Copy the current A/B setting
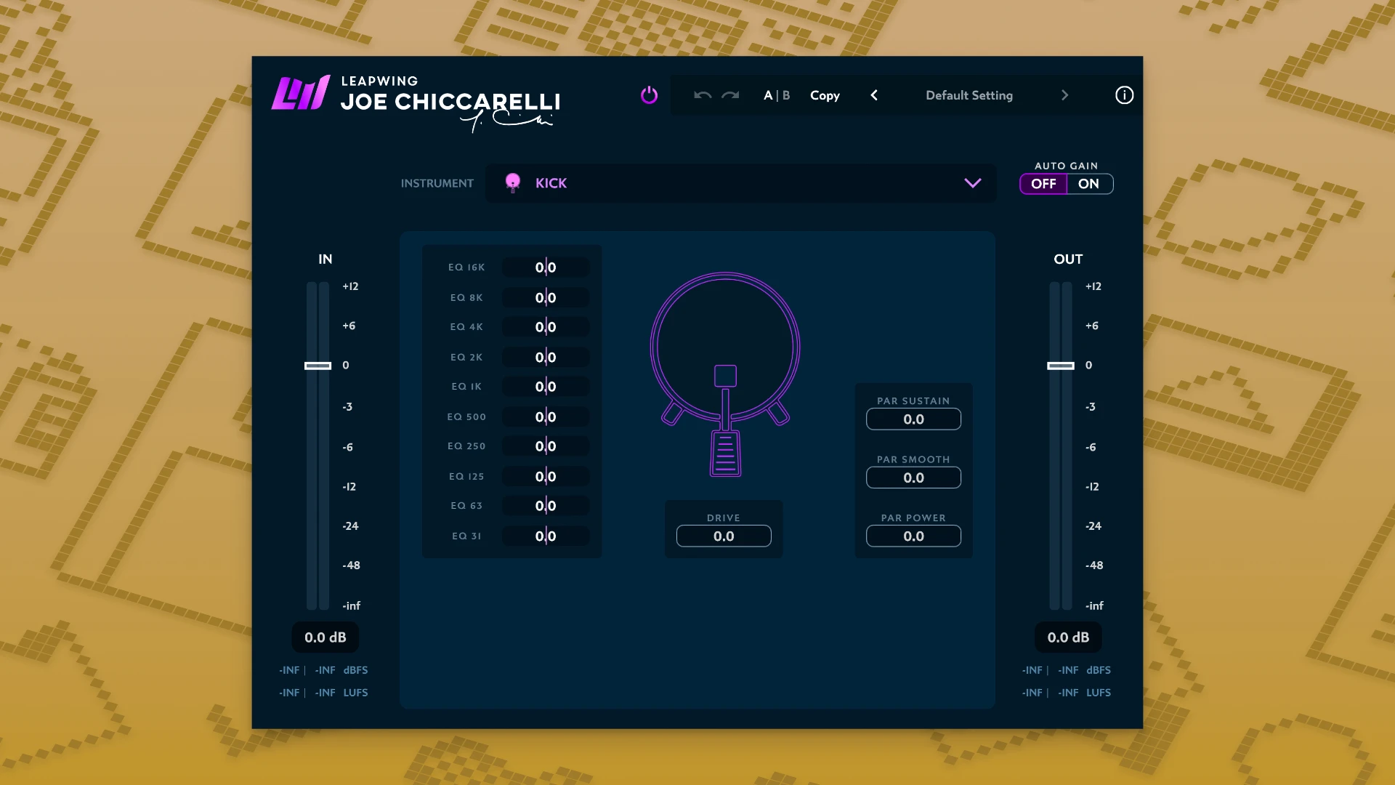Screen dimensions: 1395x785 pos(825,95)
